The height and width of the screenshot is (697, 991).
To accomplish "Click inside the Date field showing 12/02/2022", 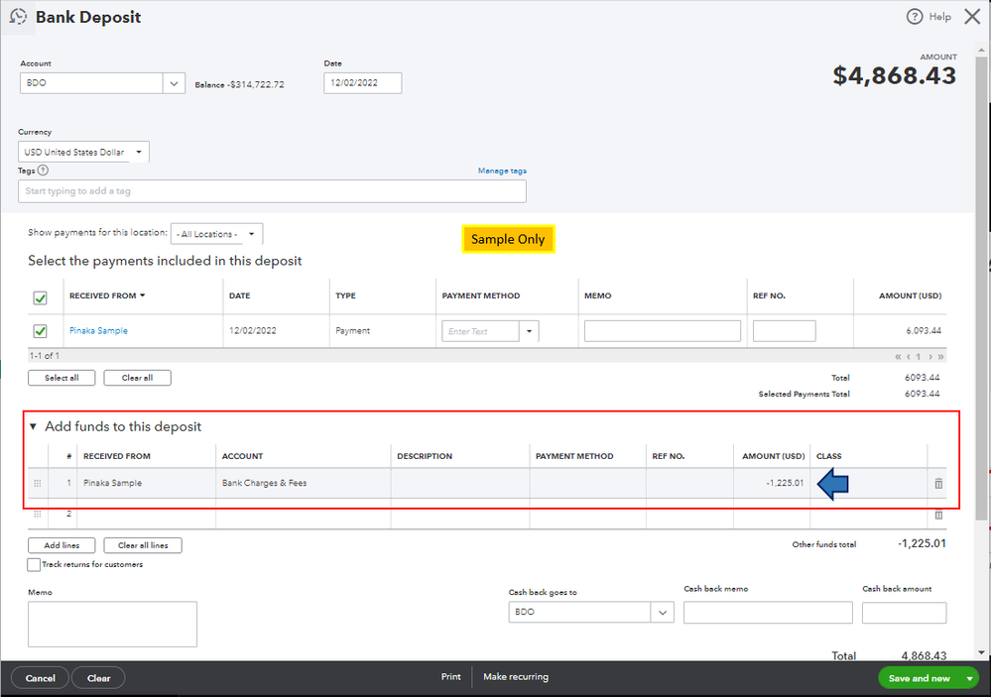I will (x=363, y=82).
